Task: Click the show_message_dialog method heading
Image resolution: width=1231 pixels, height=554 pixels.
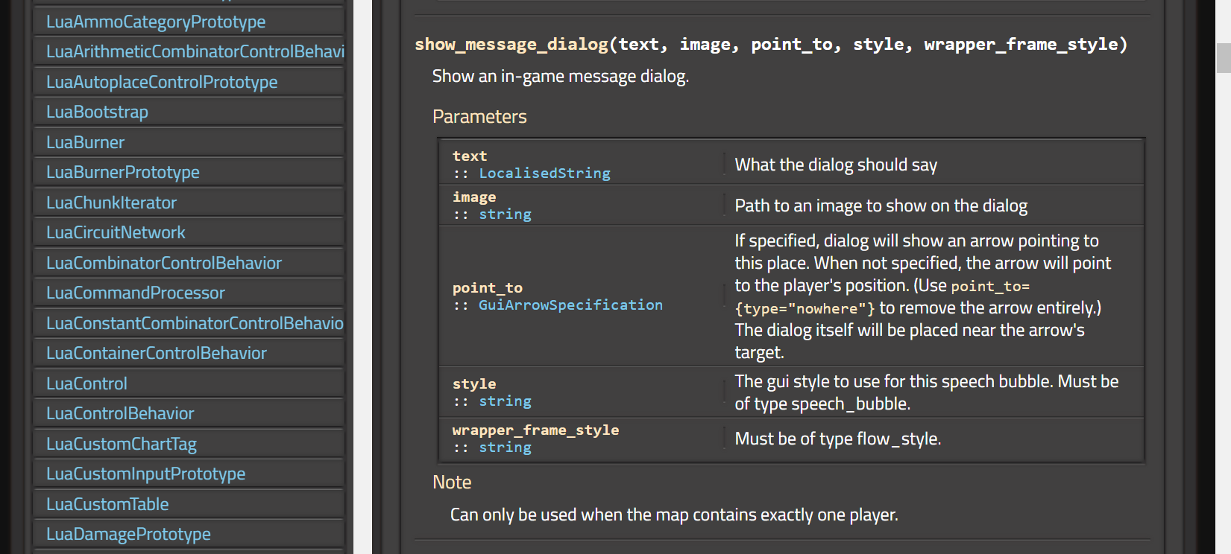Action: click(x=511, y=45)
